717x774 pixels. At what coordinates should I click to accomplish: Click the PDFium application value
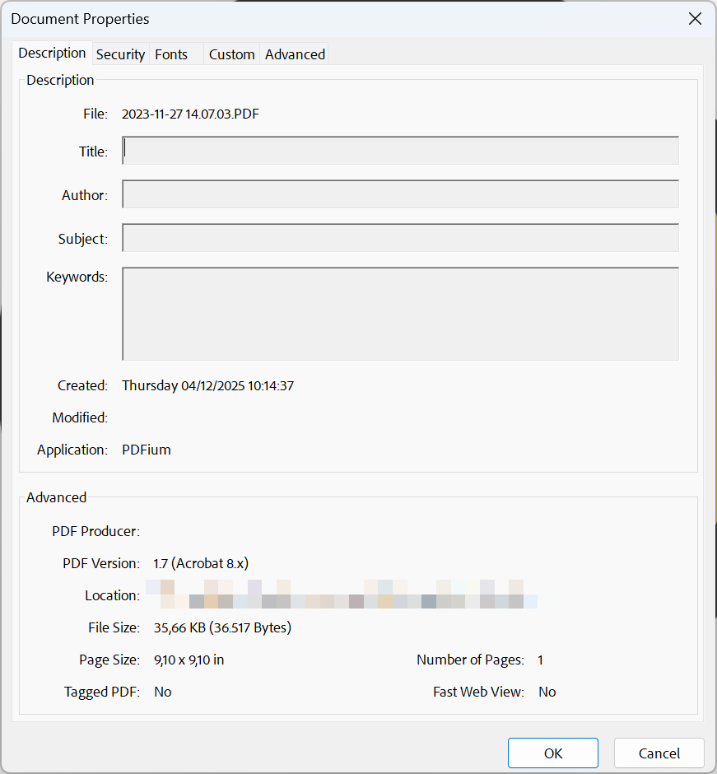[x=147, y=450]
